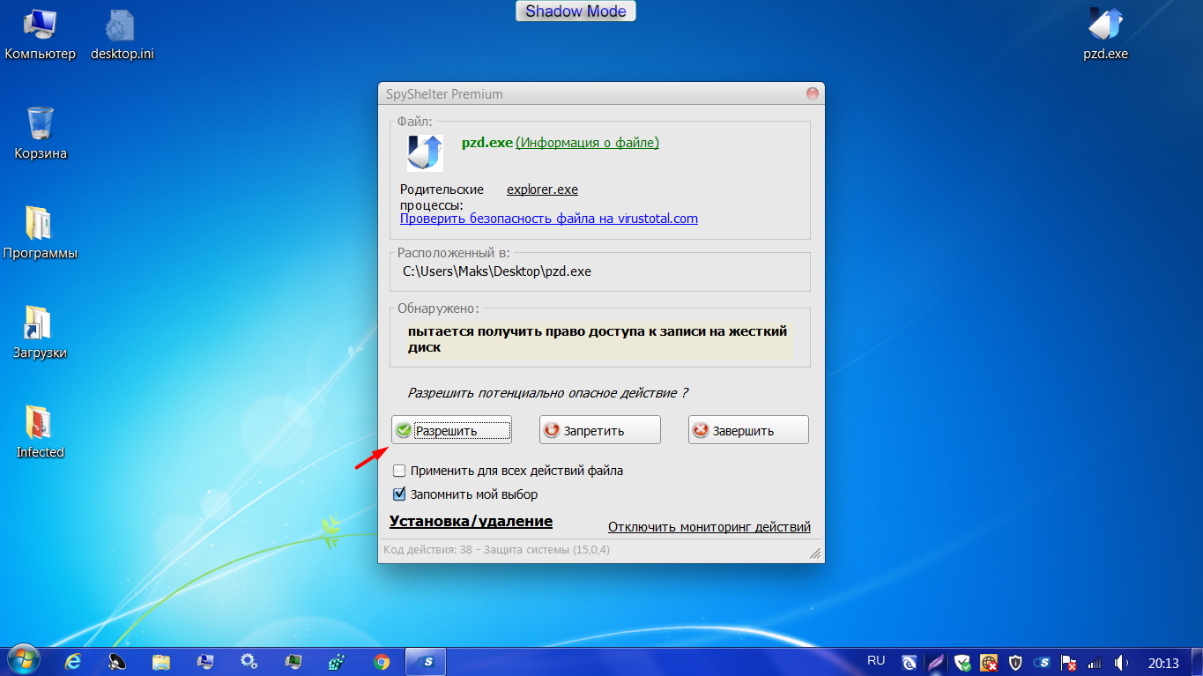The image size is (1203, 676).
Task: Click the 'Код действия: 38' status text
Action: pos(496,550)
